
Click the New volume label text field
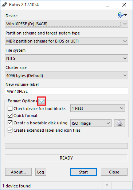(x=66, y=91)
